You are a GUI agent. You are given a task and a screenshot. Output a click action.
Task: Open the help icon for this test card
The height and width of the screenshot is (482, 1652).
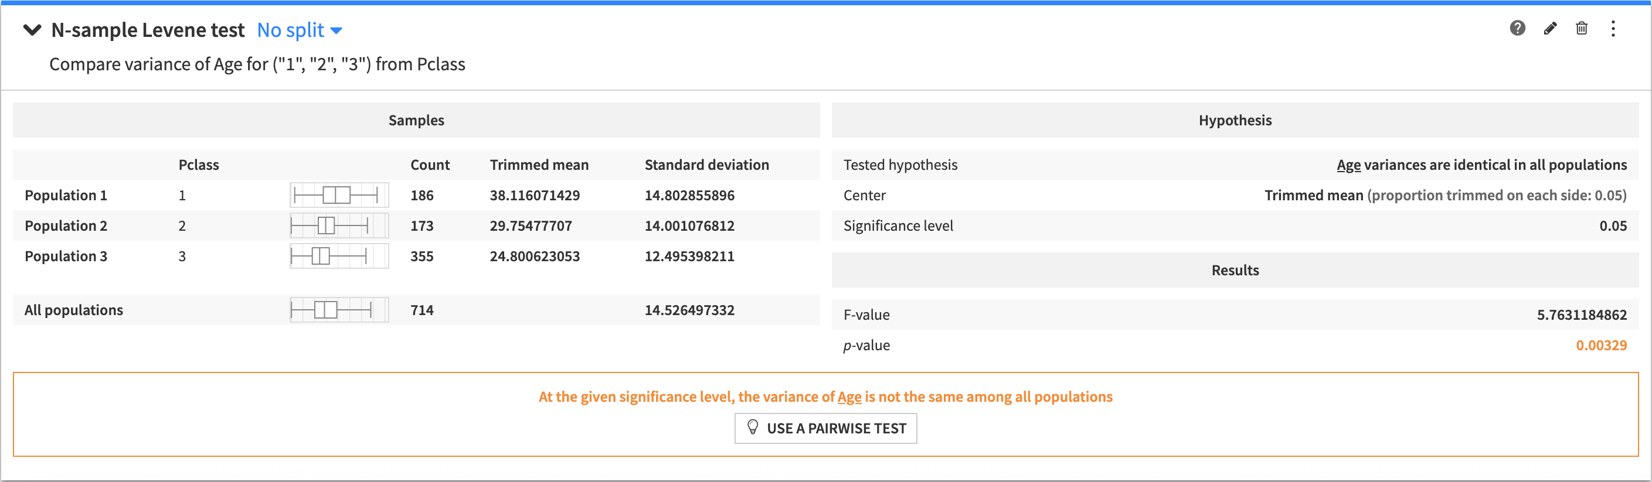click(x=1517, y=28)
